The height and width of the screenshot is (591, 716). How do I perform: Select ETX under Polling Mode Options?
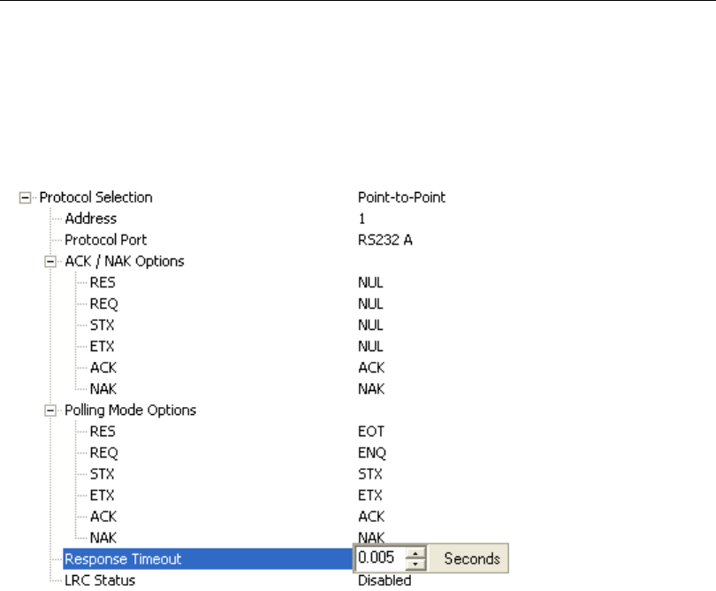[103, 495]
